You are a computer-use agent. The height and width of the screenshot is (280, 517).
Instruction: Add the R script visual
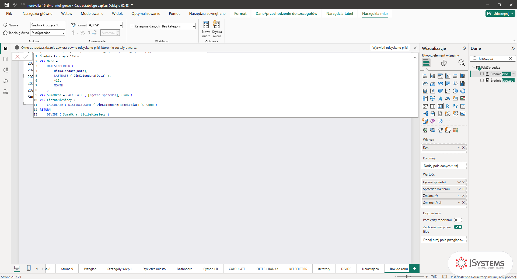tap(448, 106)
